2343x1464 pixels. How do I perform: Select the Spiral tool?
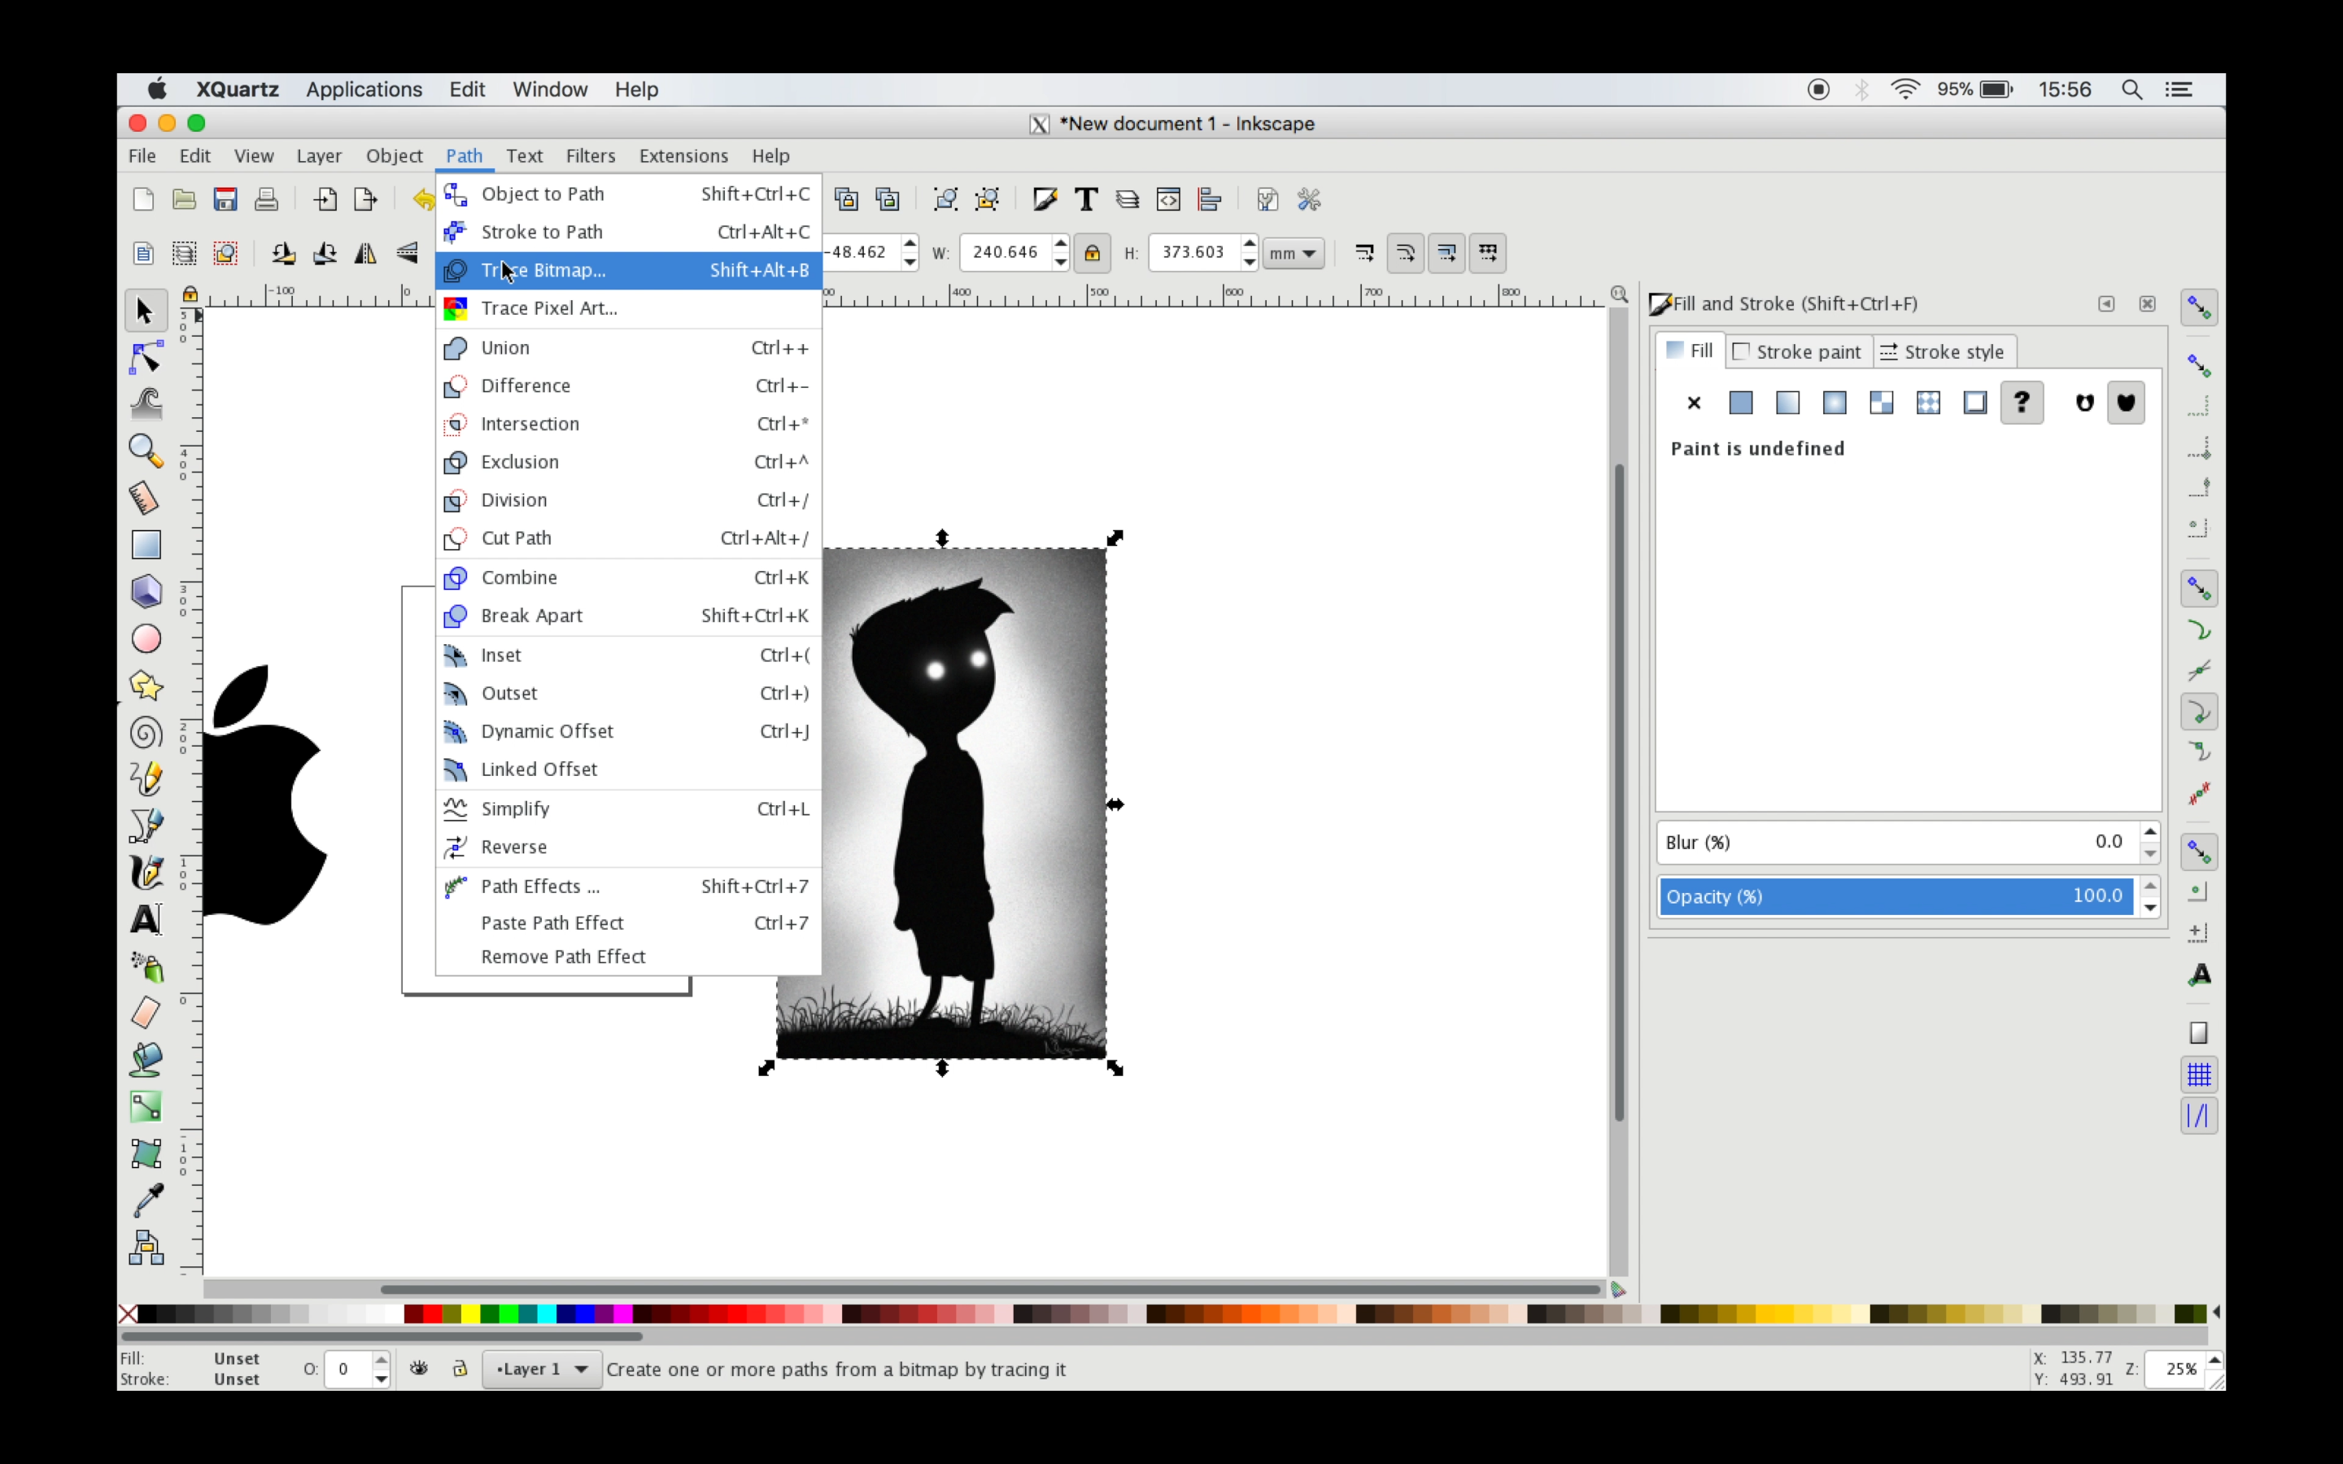146,733
